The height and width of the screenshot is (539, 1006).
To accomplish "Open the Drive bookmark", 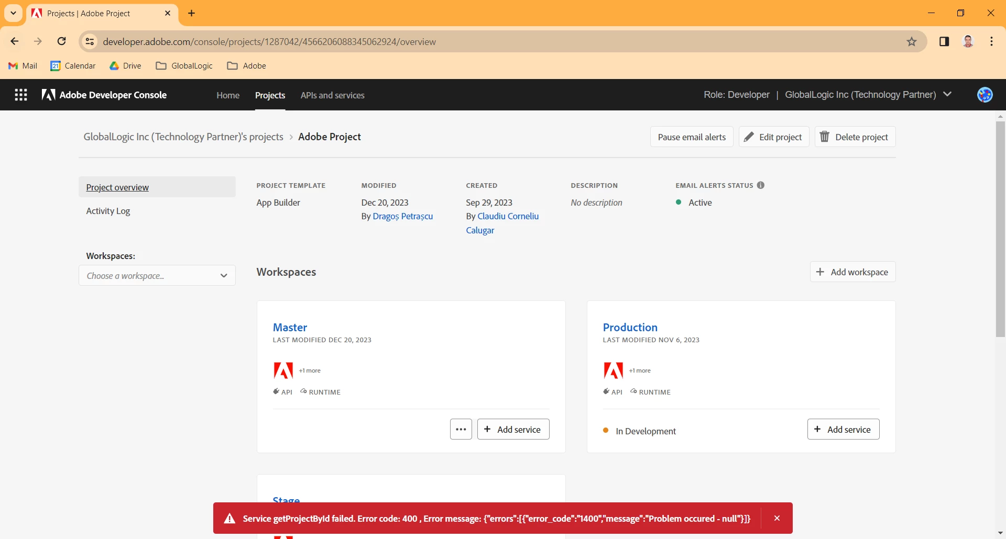I will coord(125,65).
